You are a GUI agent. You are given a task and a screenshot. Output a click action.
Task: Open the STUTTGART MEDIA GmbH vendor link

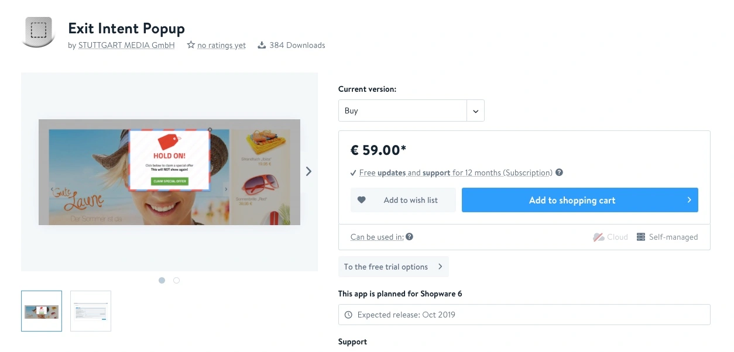coord(126,45)
